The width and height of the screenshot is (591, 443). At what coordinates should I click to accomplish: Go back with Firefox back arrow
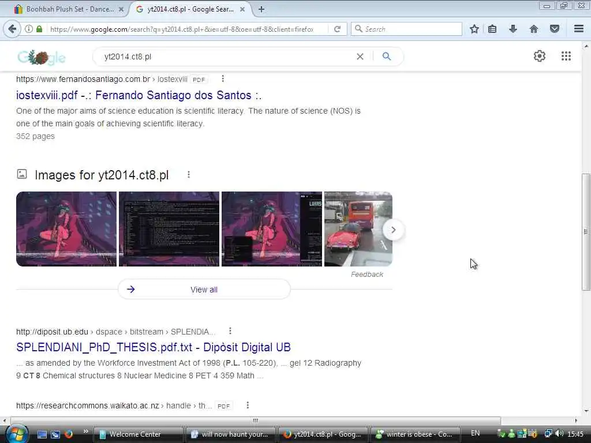tap(12, 29)
